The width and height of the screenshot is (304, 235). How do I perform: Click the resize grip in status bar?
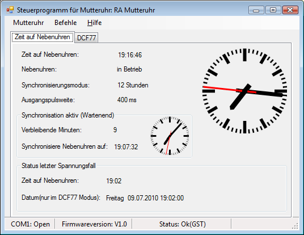click(295, 226)
